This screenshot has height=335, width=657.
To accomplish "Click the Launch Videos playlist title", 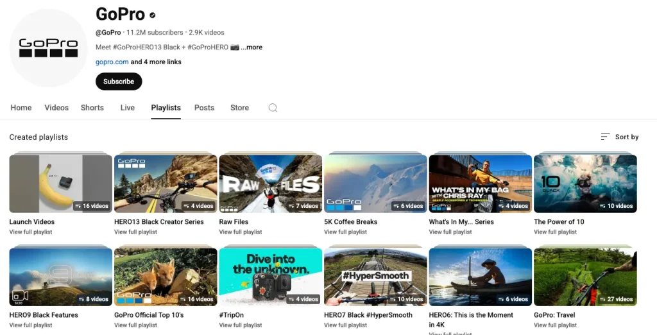I will click(x=32, y=222).
